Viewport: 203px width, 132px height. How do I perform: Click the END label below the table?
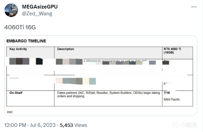[x=10, y=112]
